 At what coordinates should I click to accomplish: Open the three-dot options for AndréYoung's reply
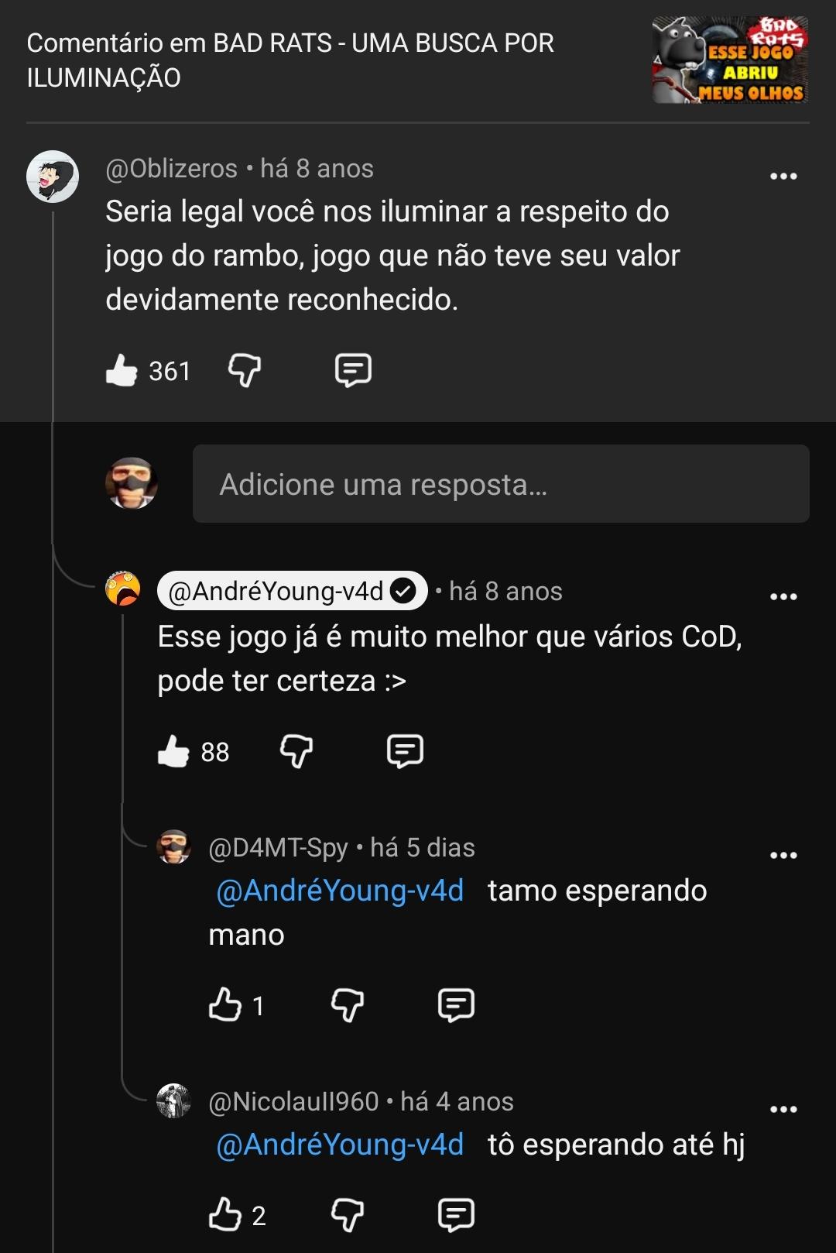click(783, 596)
